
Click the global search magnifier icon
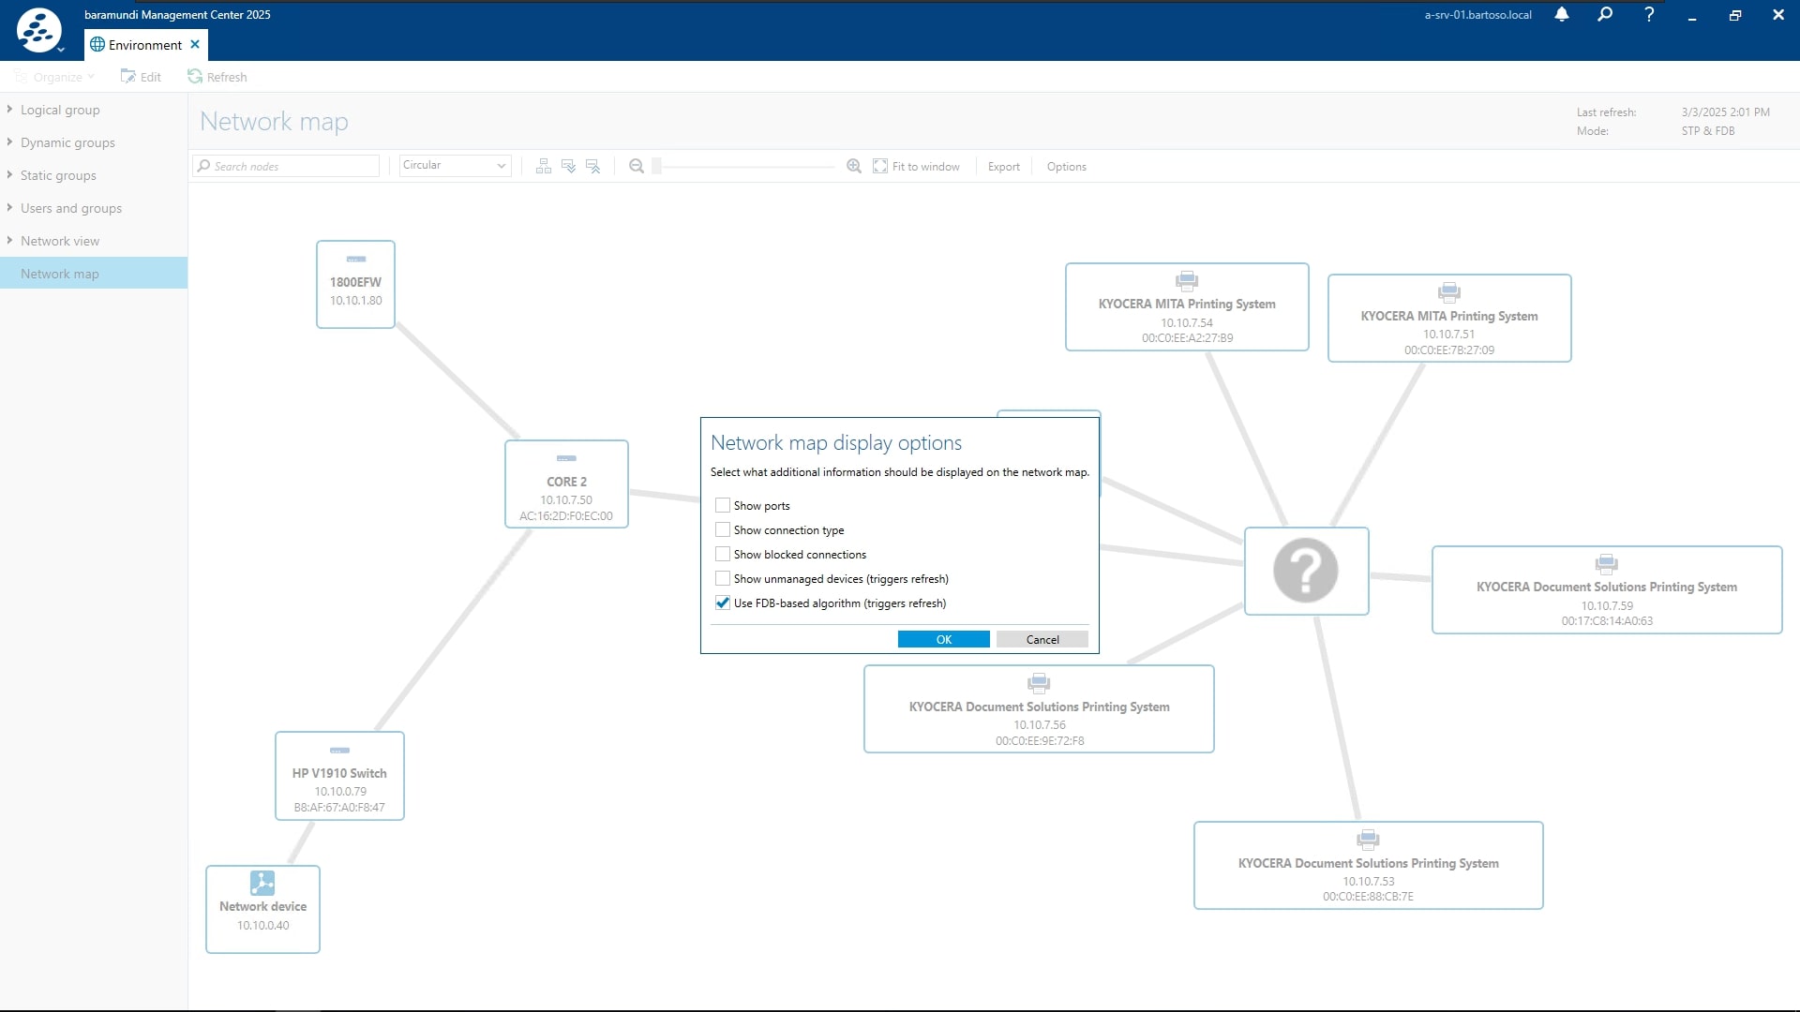[1605, 15]
